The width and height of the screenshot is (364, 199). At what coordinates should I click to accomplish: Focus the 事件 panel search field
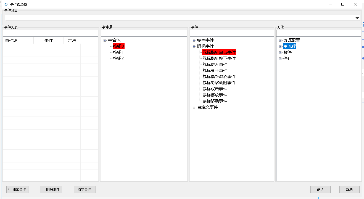click(232, 33)
